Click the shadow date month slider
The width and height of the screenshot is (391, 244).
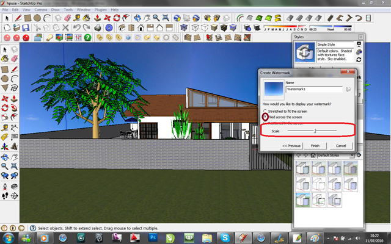[x=285, y=26]
